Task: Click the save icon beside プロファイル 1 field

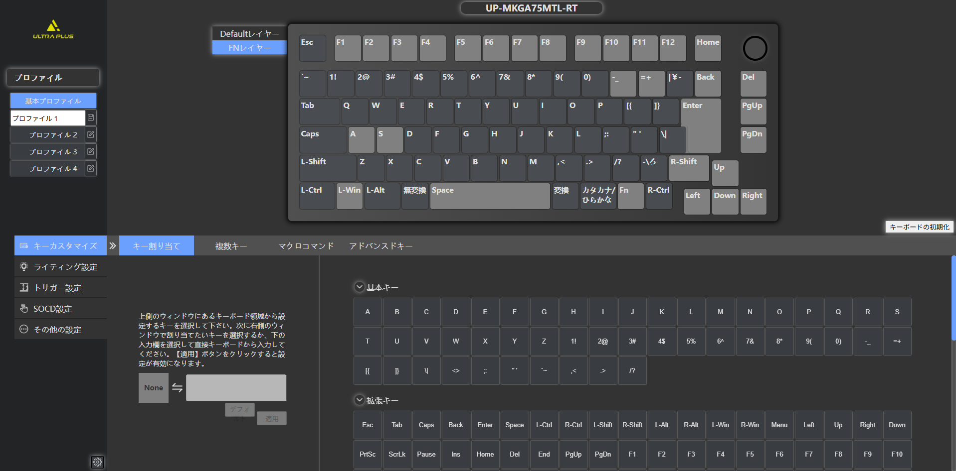Action: click(x=91, y=118)
